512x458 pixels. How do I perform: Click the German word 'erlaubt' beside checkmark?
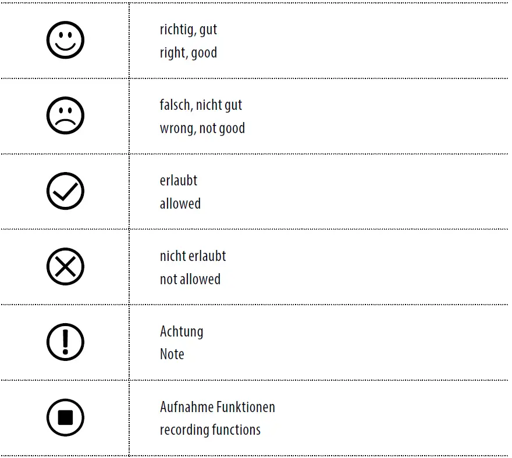178,181
